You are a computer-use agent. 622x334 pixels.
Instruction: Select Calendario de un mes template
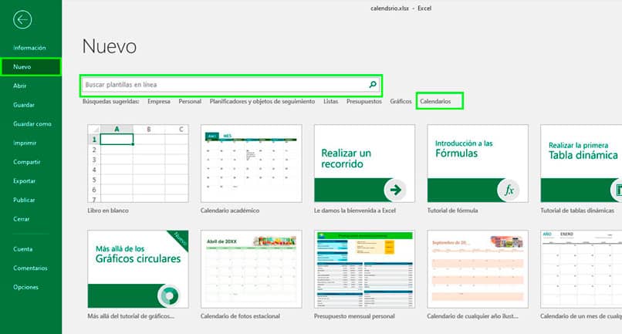click(581, 269)
